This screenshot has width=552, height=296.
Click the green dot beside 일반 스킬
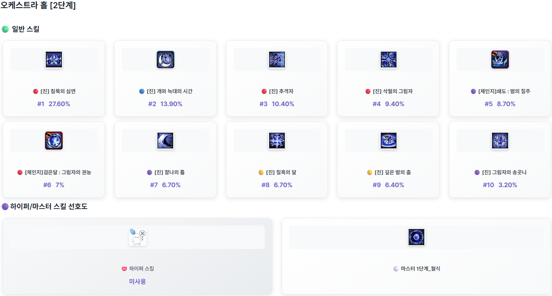5,29
